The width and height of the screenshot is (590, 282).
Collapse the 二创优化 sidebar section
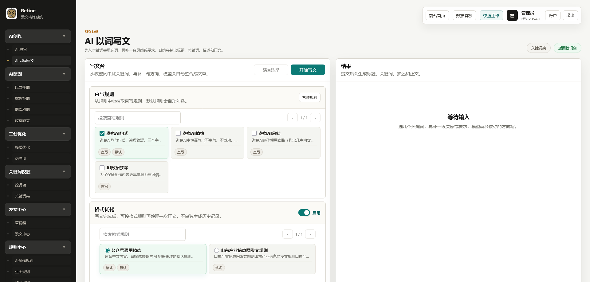[x=38, y=134]
